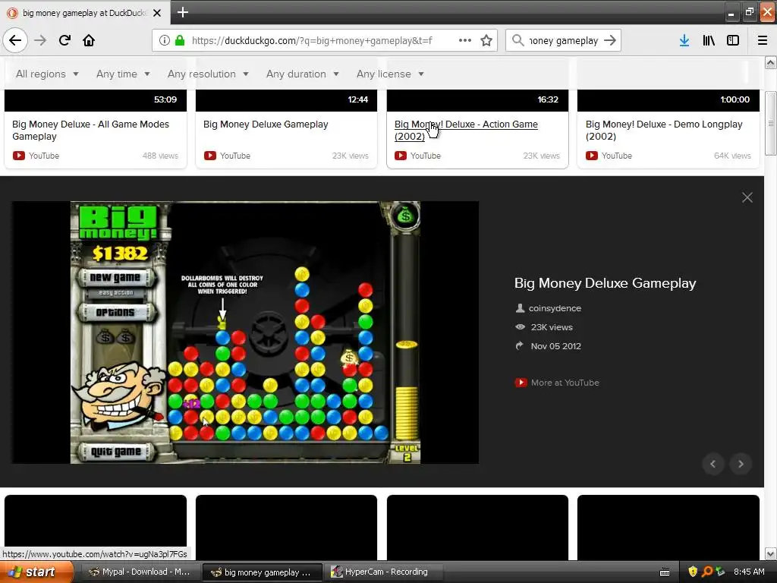This screenshot has width=777, height=583.
Task: Click the 1:00:00 video thumbnail
Action: (x=668, y=100)
